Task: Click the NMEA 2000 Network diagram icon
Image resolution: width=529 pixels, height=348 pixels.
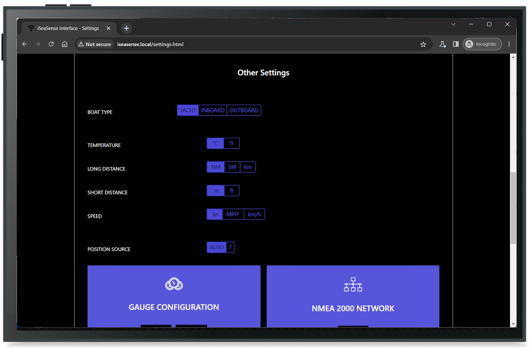Action: 353,285
